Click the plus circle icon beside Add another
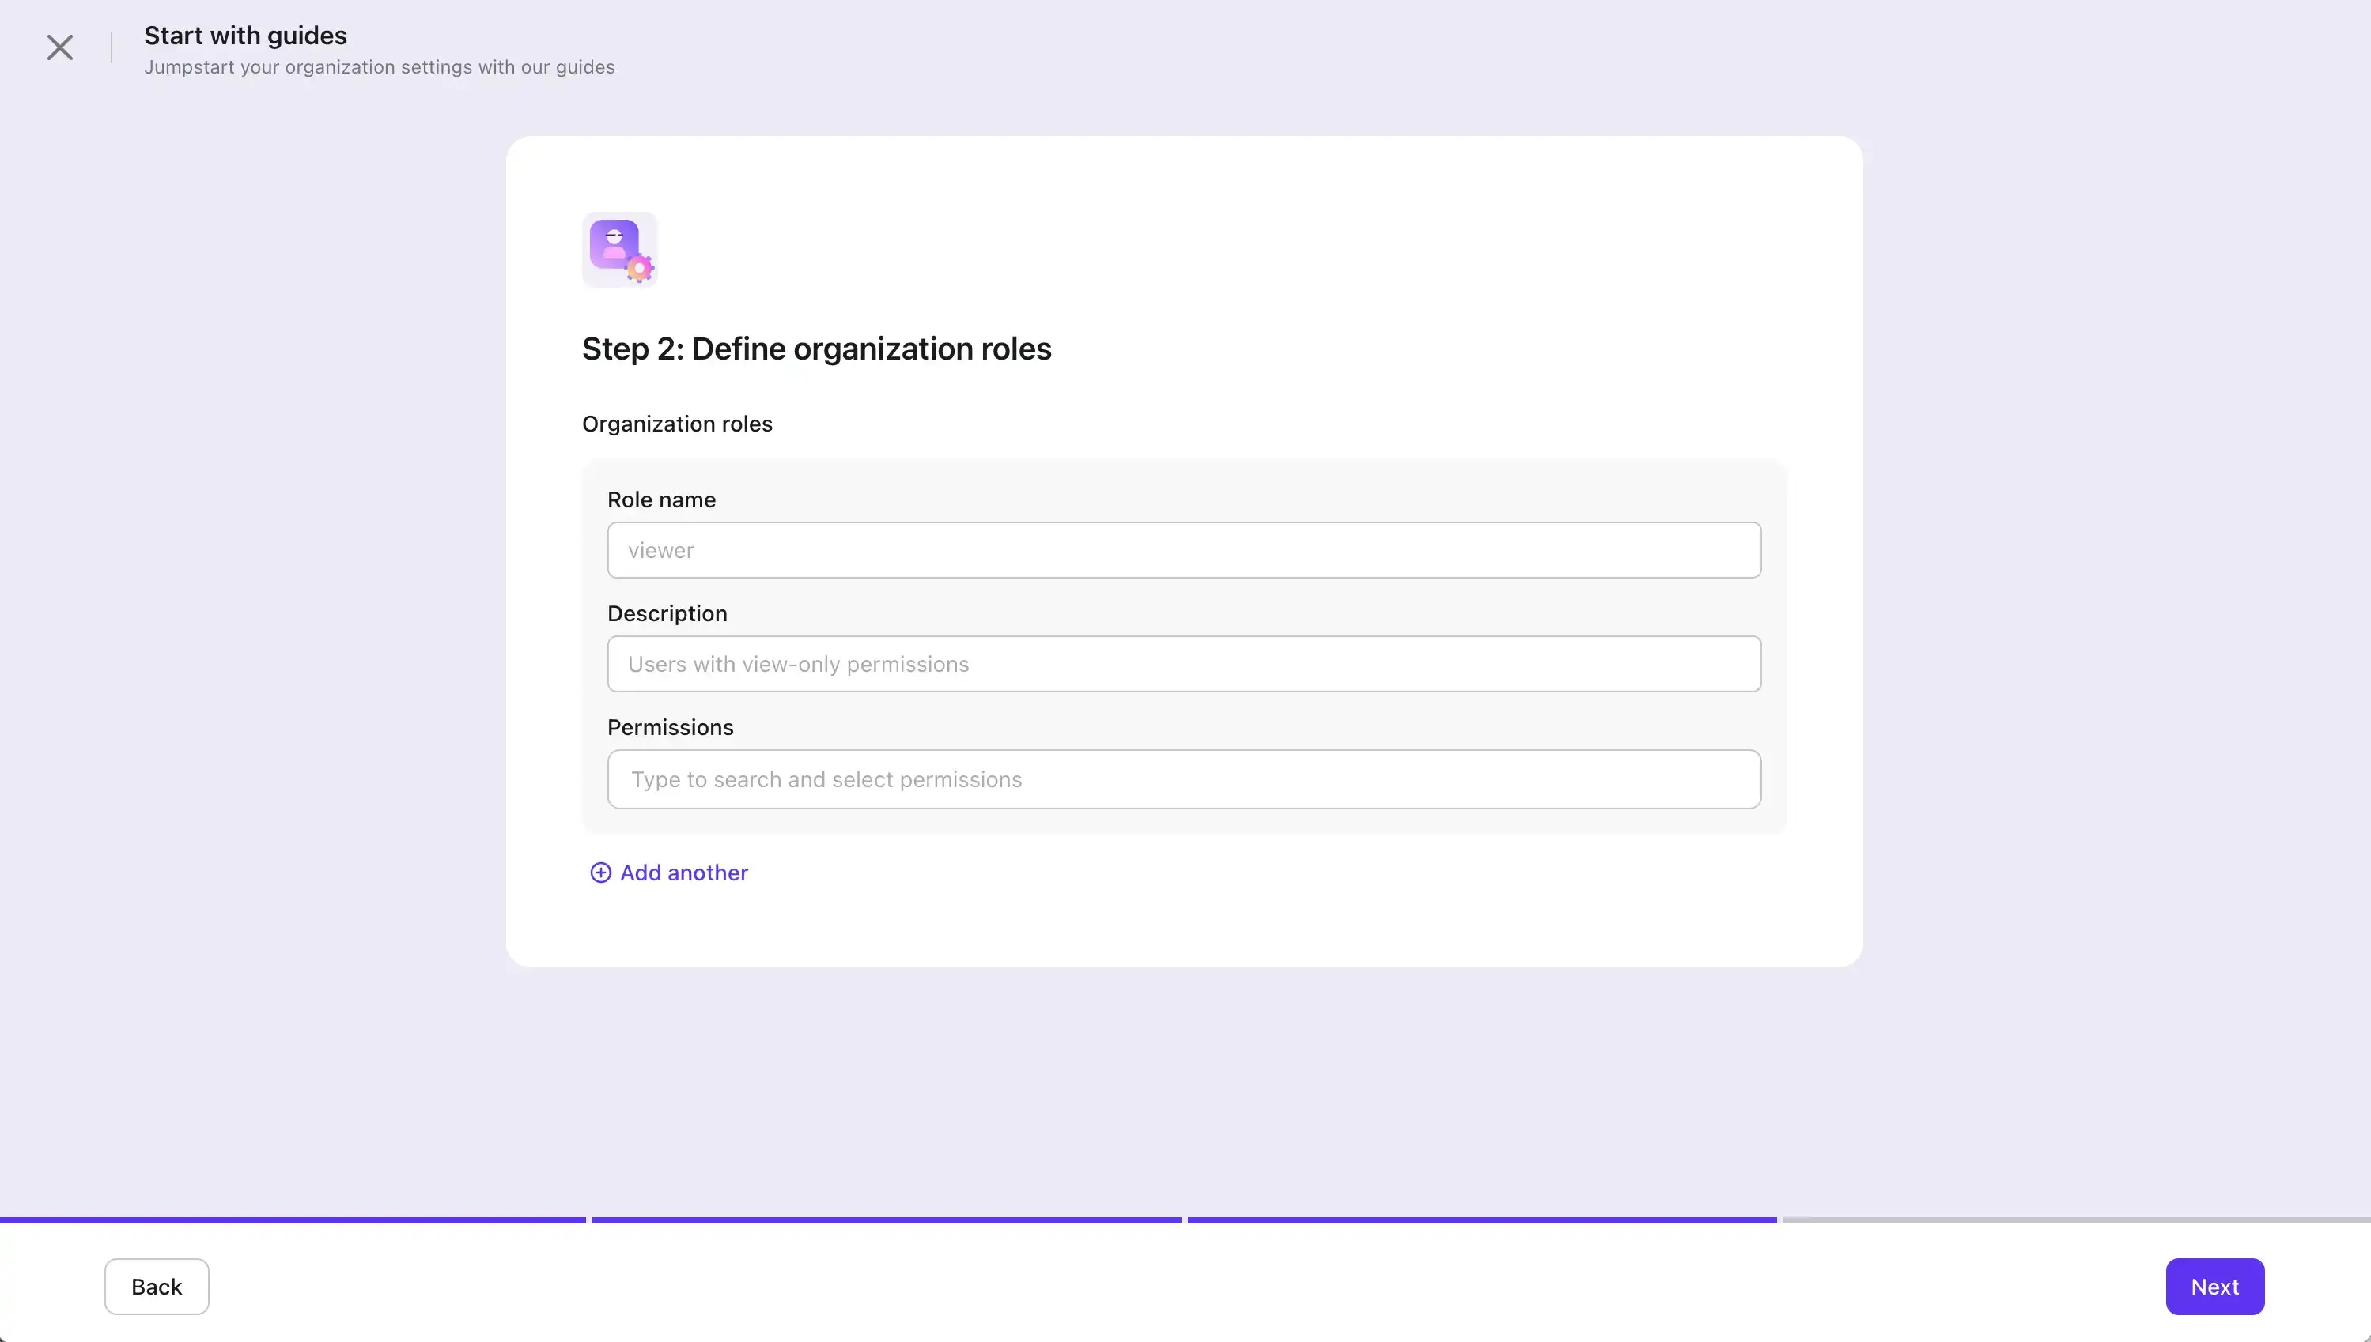 (600, 873)
